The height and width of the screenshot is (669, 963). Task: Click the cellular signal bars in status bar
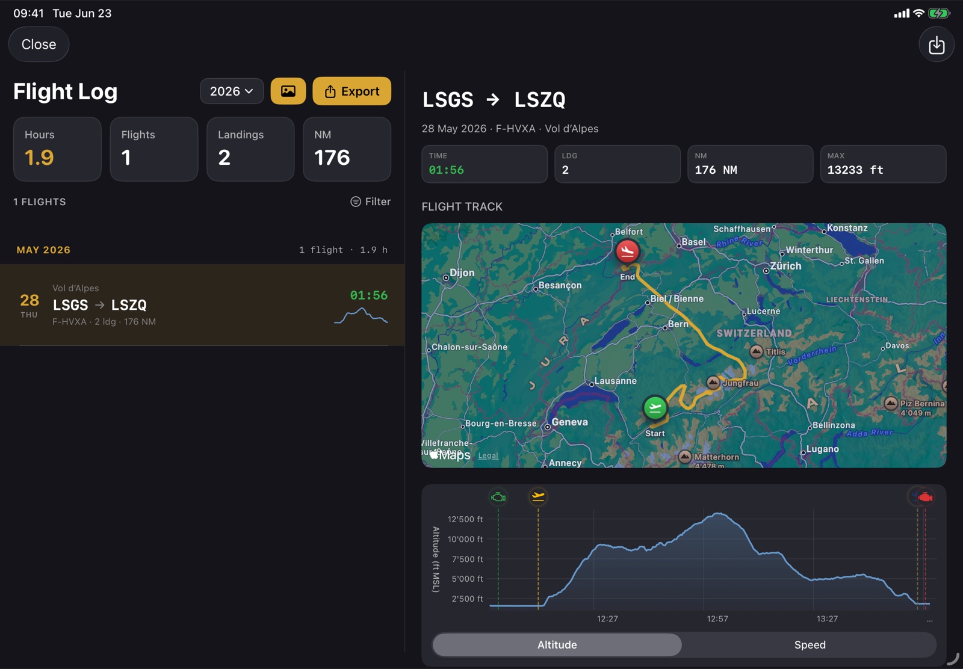[902, 13]
